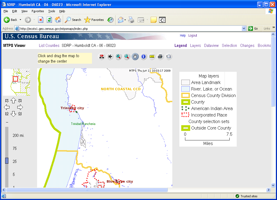Screen dimensions: 277x200
Task: Click the red arrow download icon
Action: pos(102,57)
